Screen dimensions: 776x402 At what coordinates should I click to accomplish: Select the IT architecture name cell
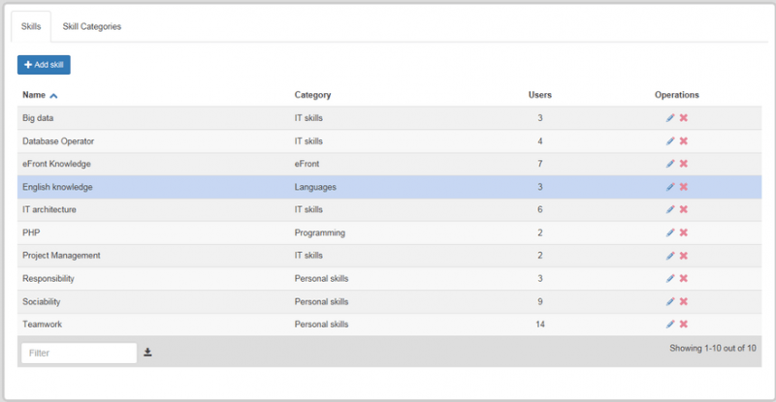point(49,209)
